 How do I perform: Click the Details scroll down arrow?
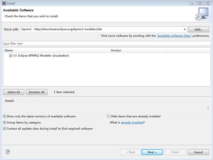[208, 108]
